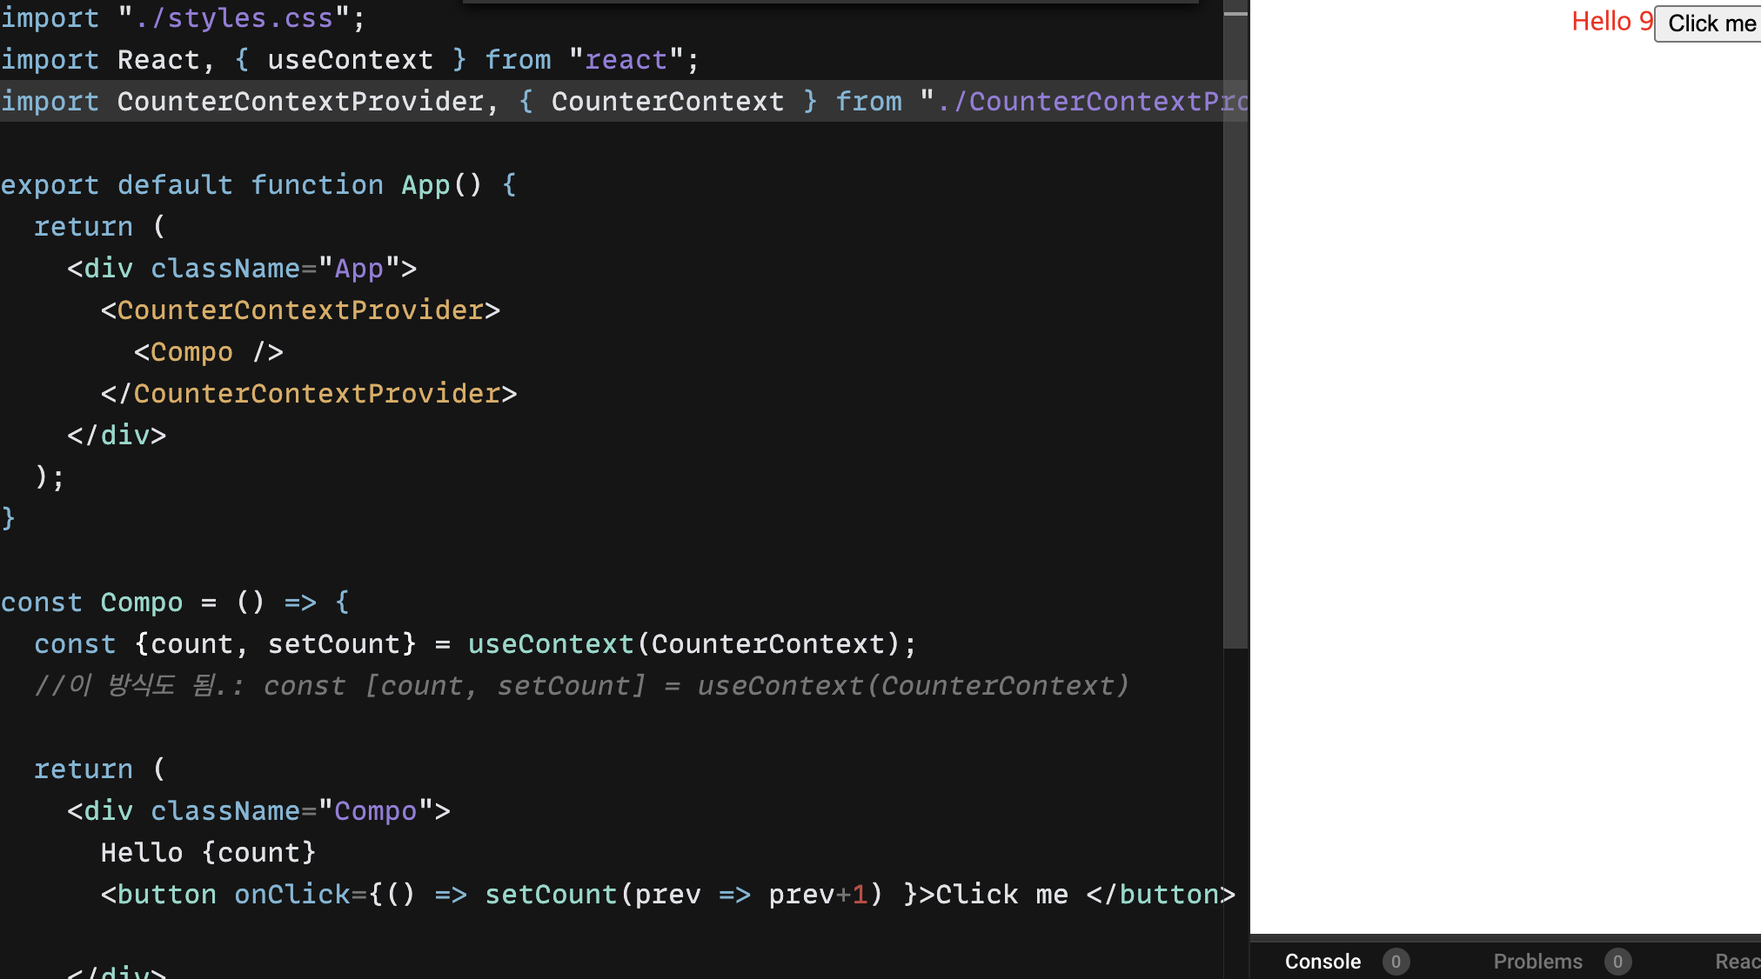
Task: Click the onClick attribute of button element
Action: [291, 895]
